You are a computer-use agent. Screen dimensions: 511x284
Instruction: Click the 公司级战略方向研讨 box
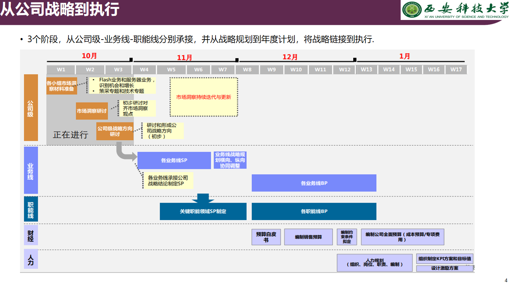point(115,131)
